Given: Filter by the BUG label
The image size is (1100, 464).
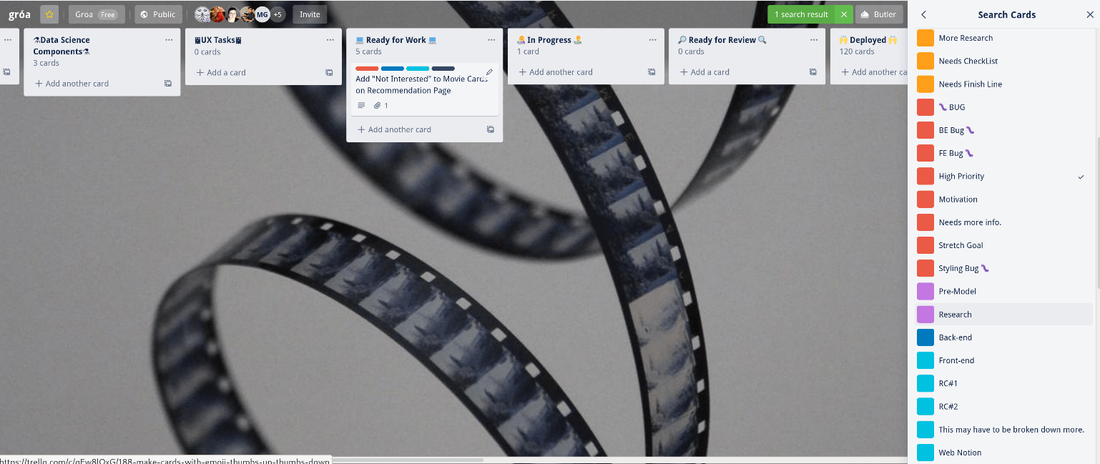Looking at the screenshot, I should [x=1004, y=107].
